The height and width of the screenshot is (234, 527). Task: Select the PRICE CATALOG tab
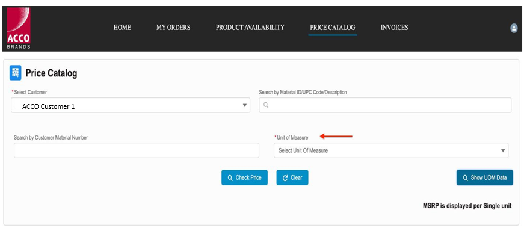333,28
